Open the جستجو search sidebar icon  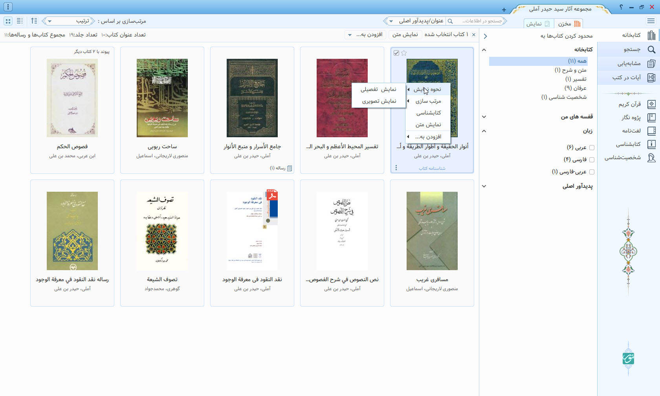(x=651, y=49)
